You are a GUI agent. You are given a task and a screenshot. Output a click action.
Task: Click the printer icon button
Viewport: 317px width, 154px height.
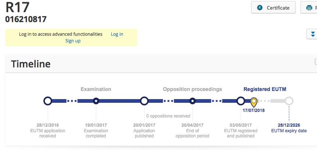(309, 8)
